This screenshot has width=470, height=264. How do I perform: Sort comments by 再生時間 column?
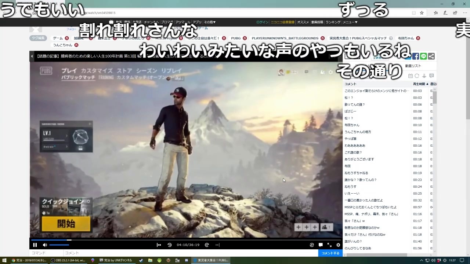point(420,84)
